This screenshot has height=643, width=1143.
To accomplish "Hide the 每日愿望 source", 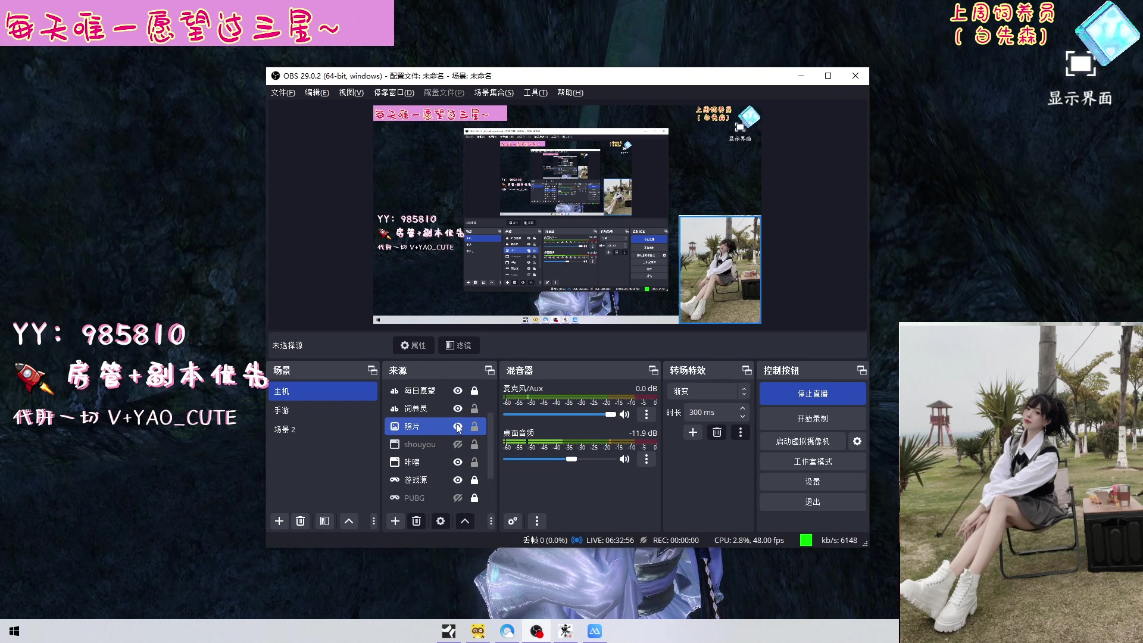I will click(x=458, y=391).
